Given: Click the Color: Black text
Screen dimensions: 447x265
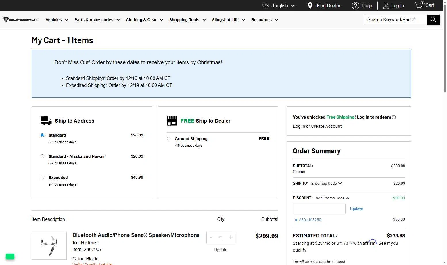Looking at the screenshot, I should point(85,259).
